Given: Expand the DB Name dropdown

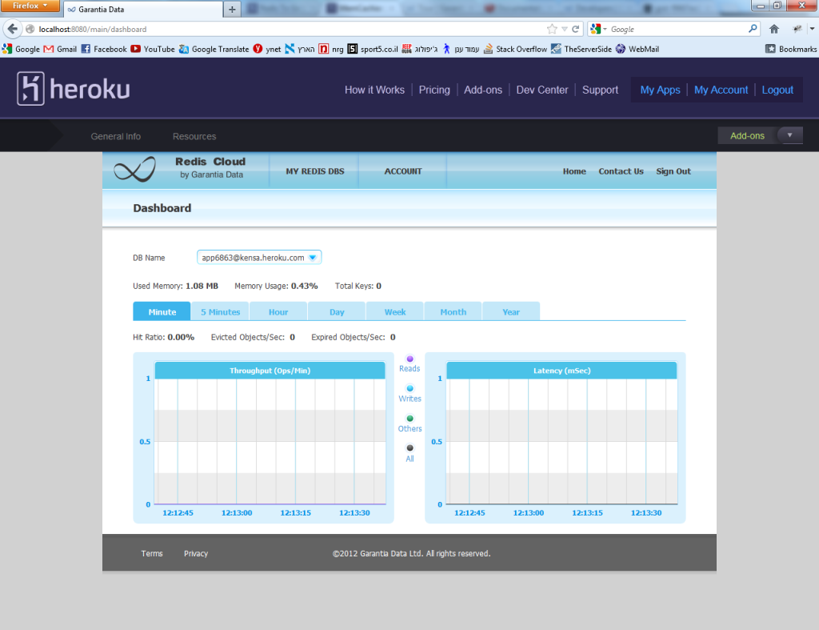Looking at the screenshot, I should [x=313, y=258].
